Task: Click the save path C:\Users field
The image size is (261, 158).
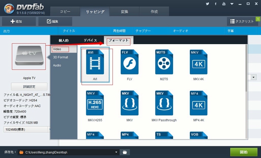Action: (68, 152)
